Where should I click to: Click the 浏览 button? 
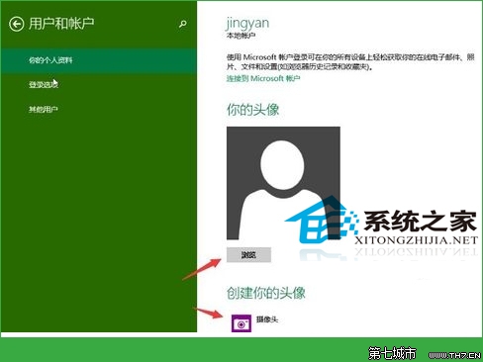coord(248,254)
